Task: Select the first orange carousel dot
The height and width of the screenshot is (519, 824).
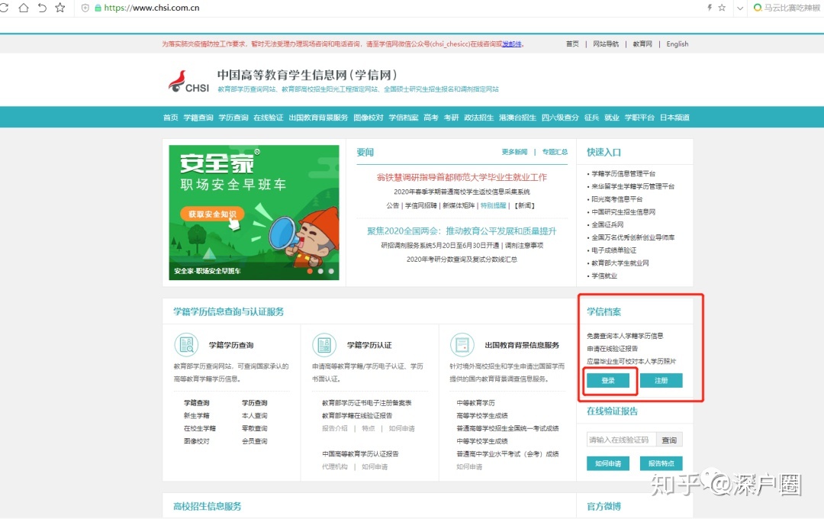Action: pyautogui.click(x=310, y=272)
